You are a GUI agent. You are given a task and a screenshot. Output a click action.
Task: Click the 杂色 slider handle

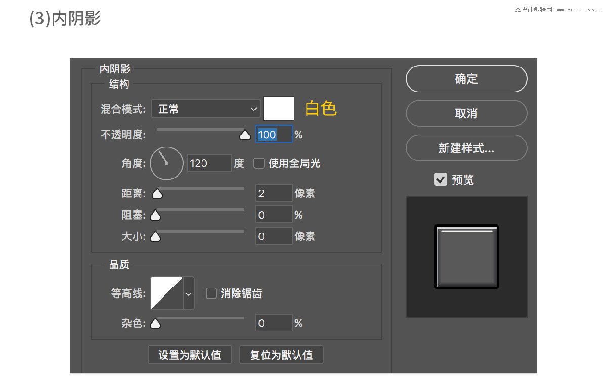pyautogui.click(x=156, y=323)
